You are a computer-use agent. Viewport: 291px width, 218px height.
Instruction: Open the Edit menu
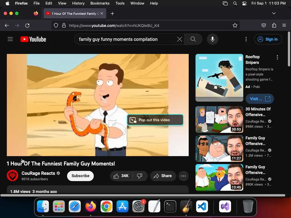(49, 3)
